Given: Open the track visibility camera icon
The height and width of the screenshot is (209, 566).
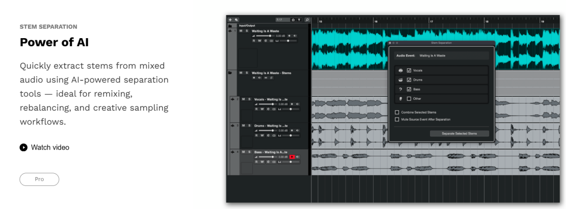Looking at the screenshot, I should pyautogui.click(x=293, y=20).
